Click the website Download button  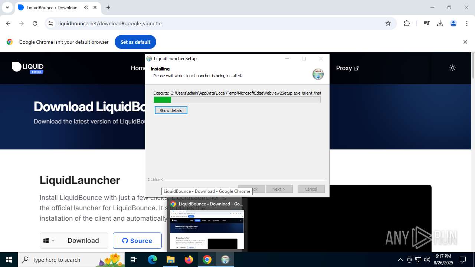pos(83,241)
